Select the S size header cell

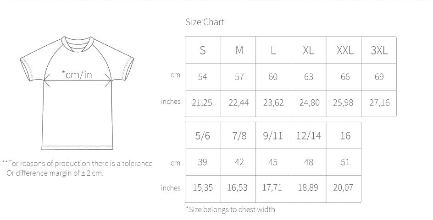pyautogui.click(x=203, y=50)
